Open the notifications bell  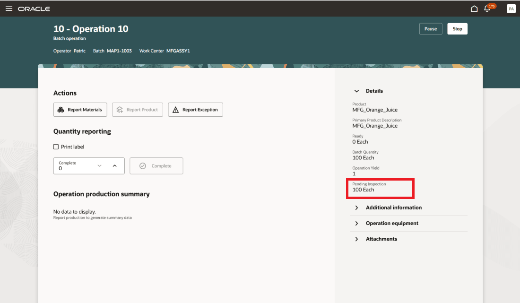487,9
